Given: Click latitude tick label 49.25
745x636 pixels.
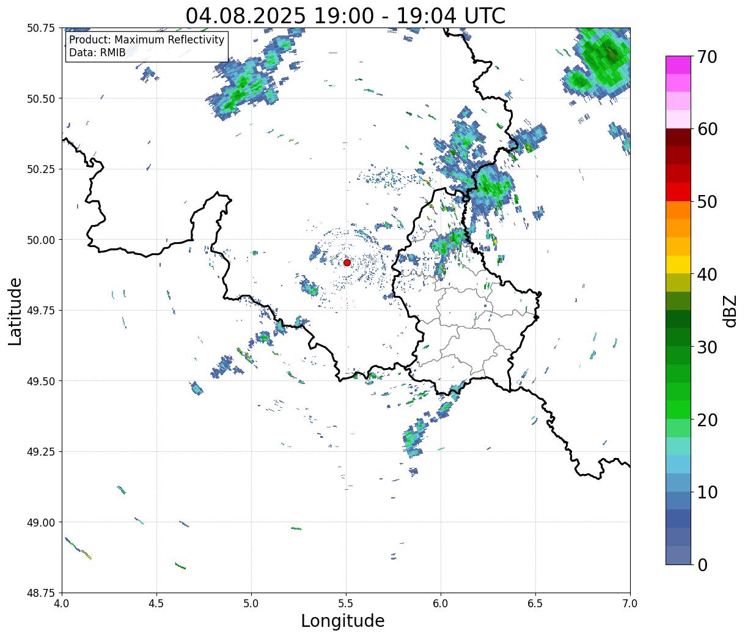Looking at the screenshot, I should point(41,451).
